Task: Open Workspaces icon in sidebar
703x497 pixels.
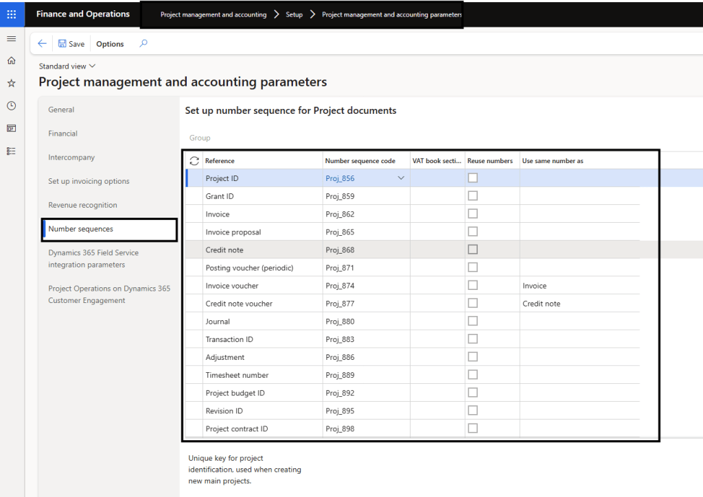Action: tap(11, 128)
